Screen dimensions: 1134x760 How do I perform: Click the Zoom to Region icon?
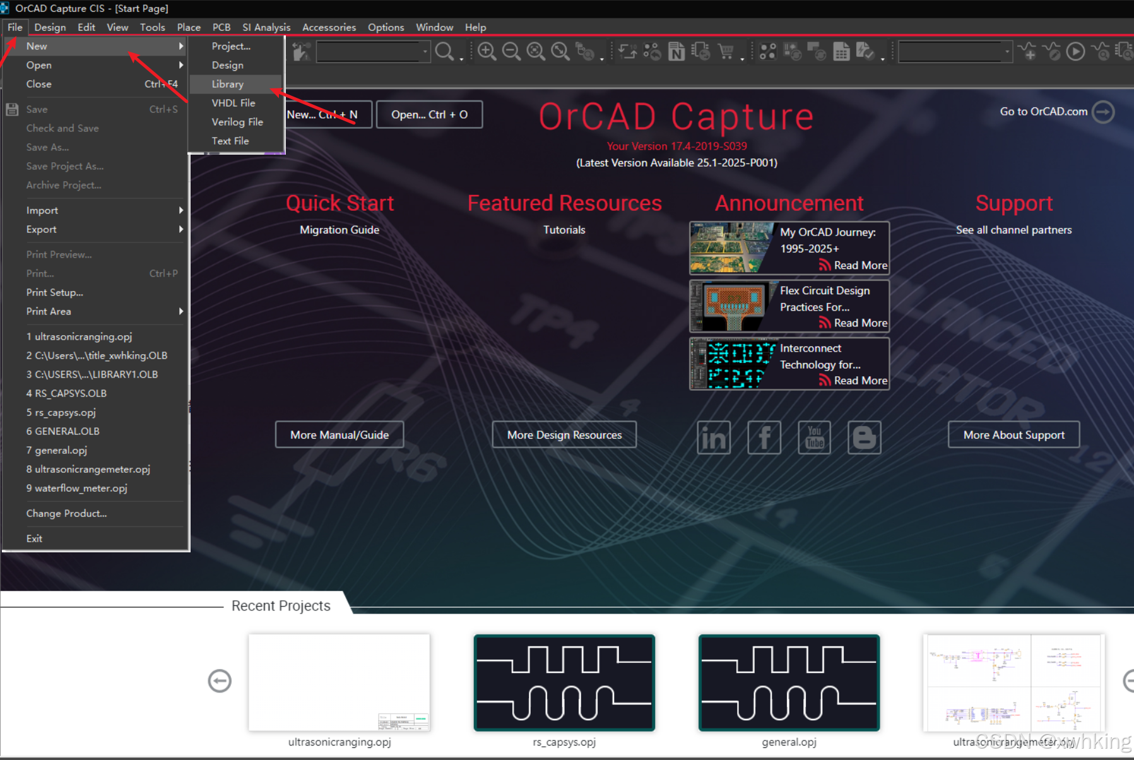coord(536,52)
